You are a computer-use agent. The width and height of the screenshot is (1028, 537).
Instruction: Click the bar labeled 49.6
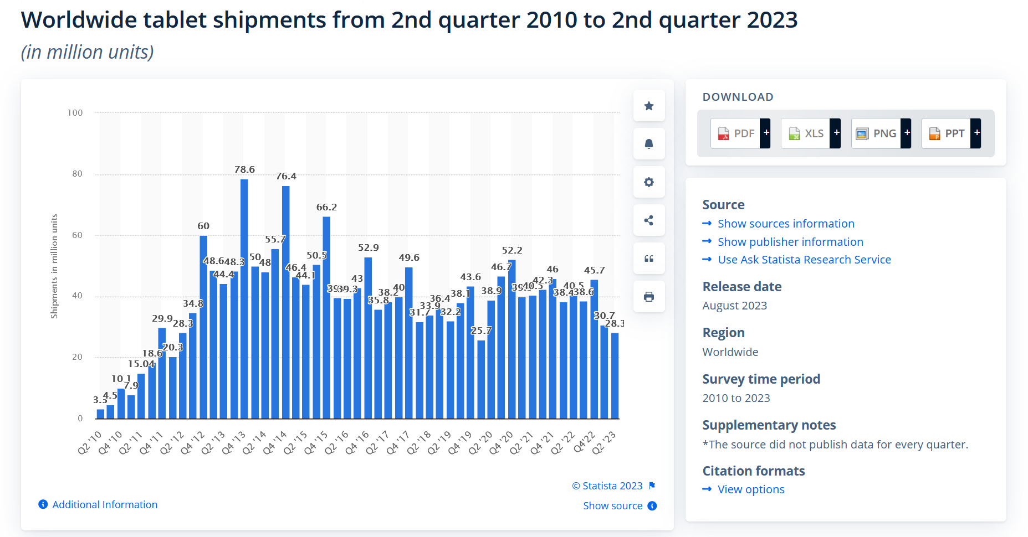tap(409, 343)
